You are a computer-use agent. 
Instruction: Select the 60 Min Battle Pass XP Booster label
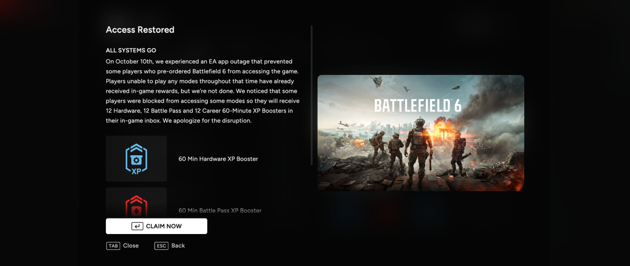point(220,211)
